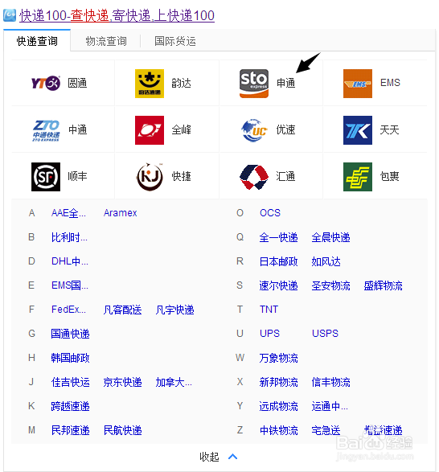This screenshot has height=472, width=439.
Task: Open the 全晨快递 link
Action: 331,237
